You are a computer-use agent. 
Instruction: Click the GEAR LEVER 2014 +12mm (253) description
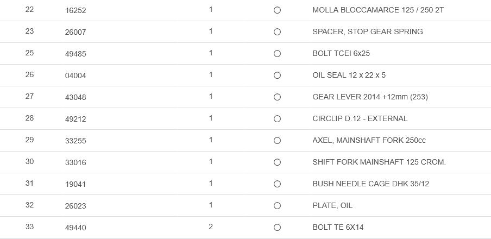pos(370,97)
